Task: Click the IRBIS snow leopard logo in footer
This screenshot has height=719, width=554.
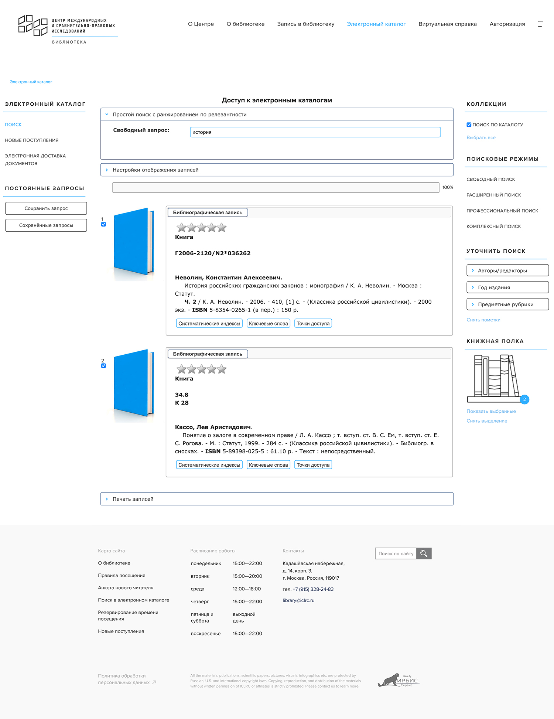Action: point(398,680)
